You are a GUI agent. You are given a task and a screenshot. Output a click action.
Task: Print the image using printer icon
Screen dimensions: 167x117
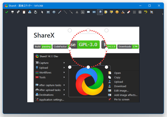(35, 12)
